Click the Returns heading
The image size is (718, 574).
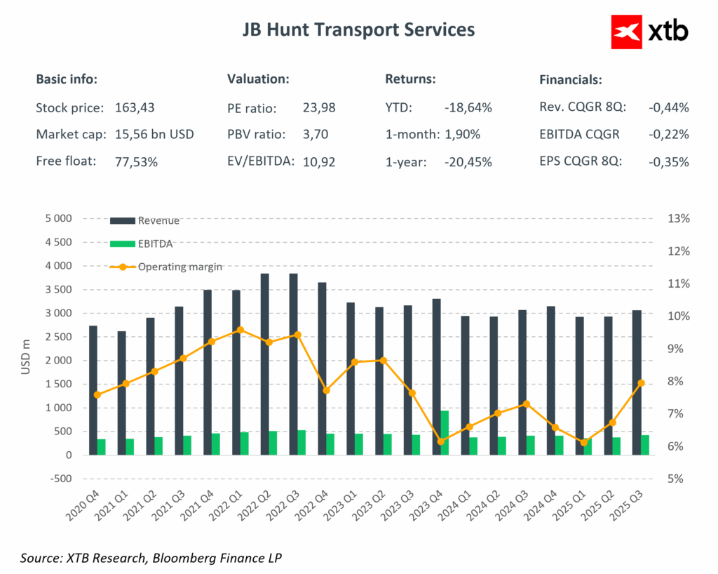tap(410, 79)
